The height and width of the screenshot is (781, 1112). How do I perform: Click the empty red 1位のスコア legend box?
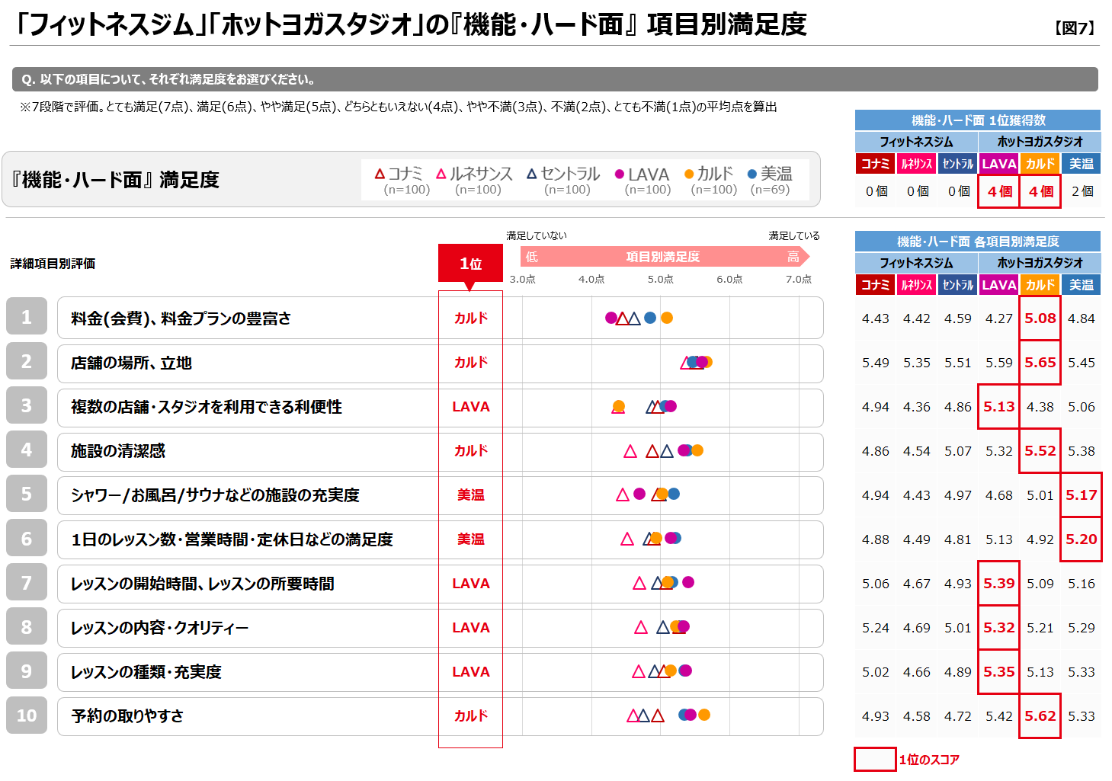pos(875,760)
